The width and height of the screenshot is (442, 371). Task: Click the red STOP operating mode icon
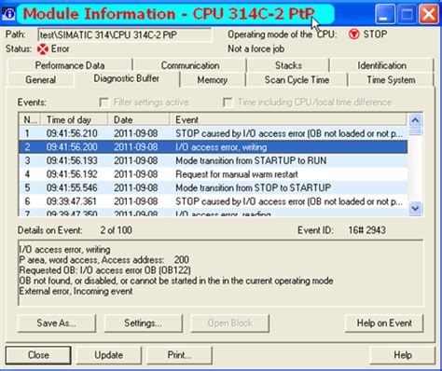point(353,34)
